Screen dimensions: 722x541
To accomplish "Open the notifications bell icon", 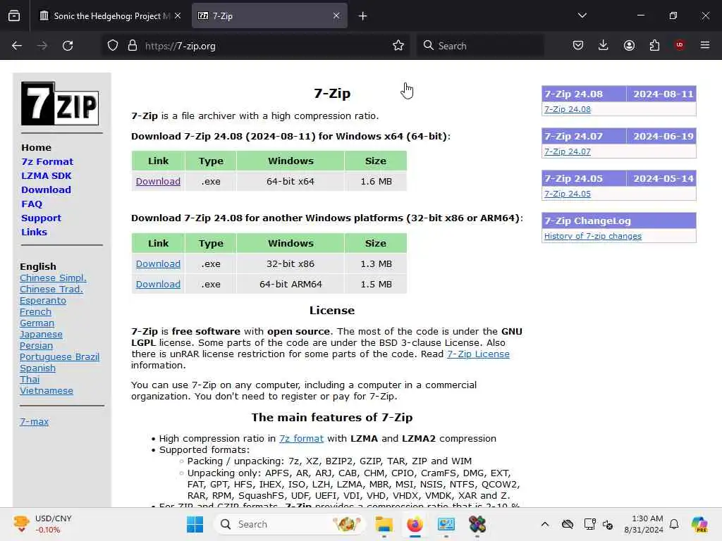I will coord(674,524).
